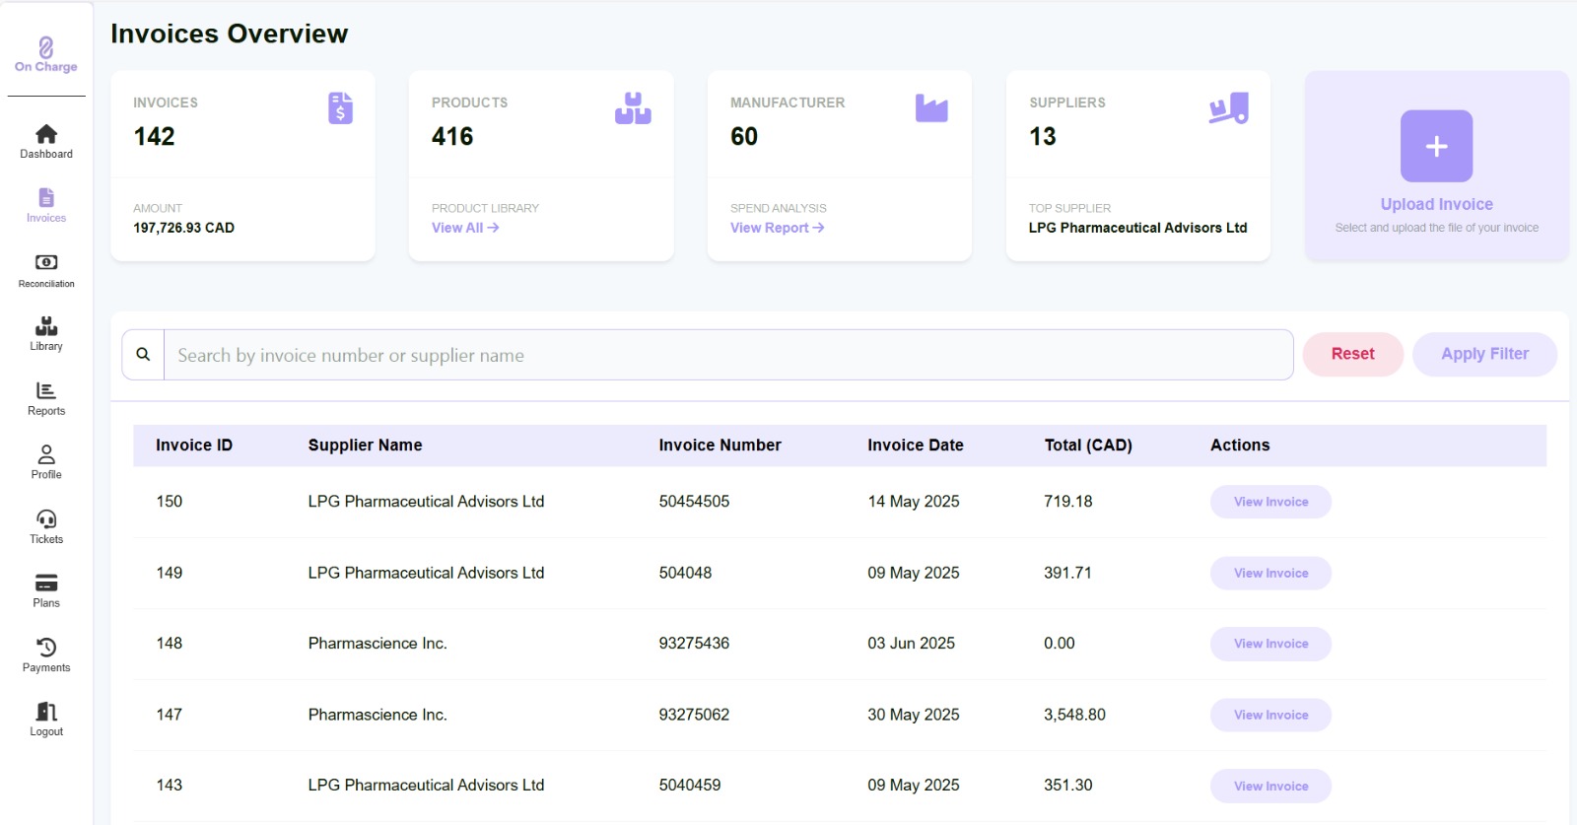This screenshot has width=1577, height=825.
Task: Click the Supplier Name column header
Action: 366,446
